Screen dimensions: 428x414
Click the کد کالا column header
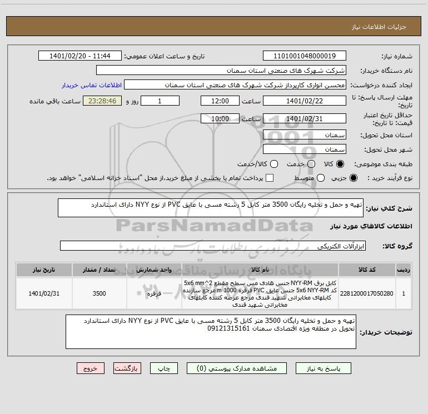coord(367,270)
